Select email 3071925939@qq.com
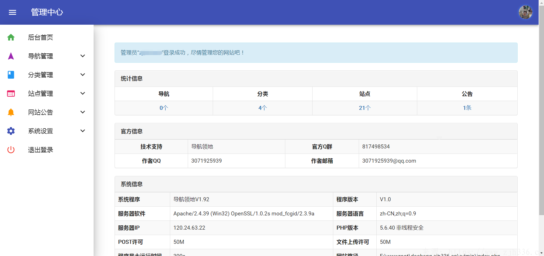544x256 pixels. click(438, 161)
